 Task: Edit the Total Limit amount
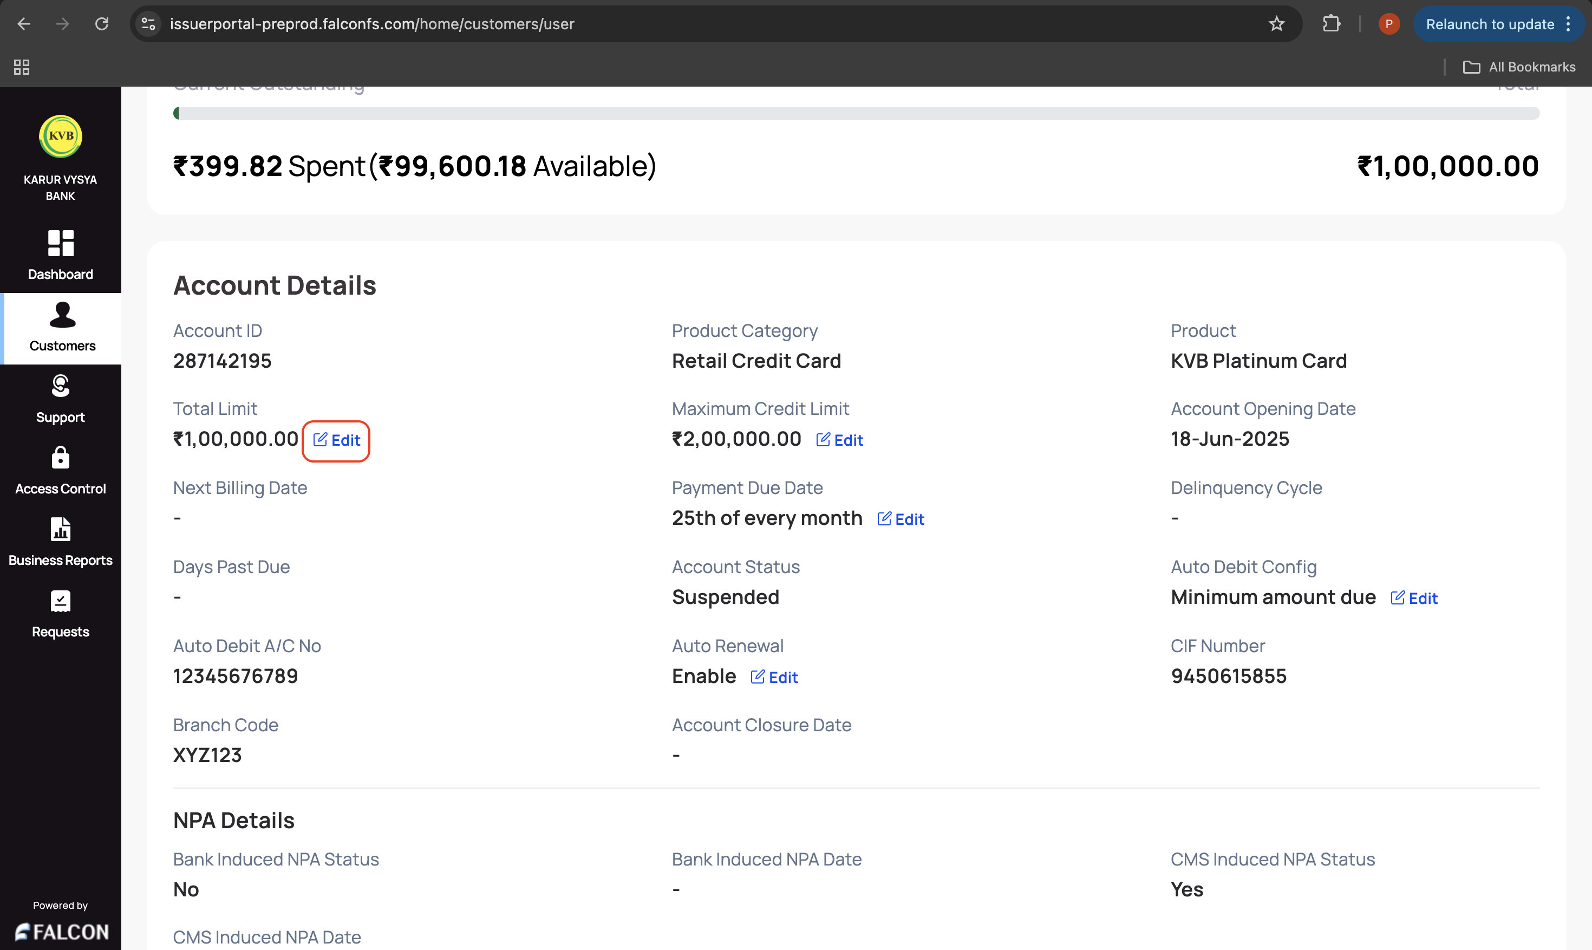(337, 440)
